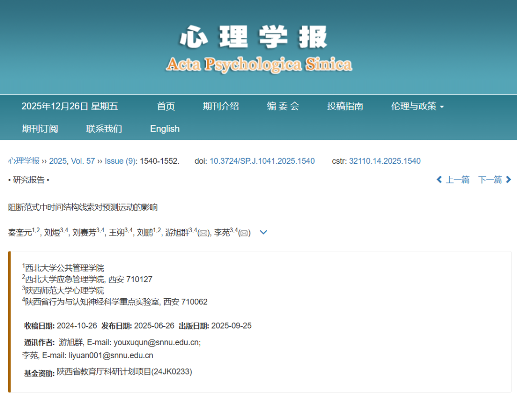Click the email envelope icon beside 游旭群
Screen dimensions: 517x395
tap(204, 233)
